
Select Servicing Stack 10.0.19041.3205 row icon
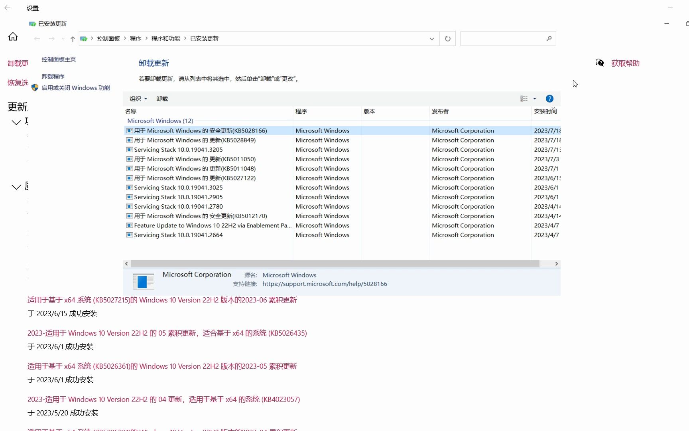pyautogui.click(x=130, y=150)
